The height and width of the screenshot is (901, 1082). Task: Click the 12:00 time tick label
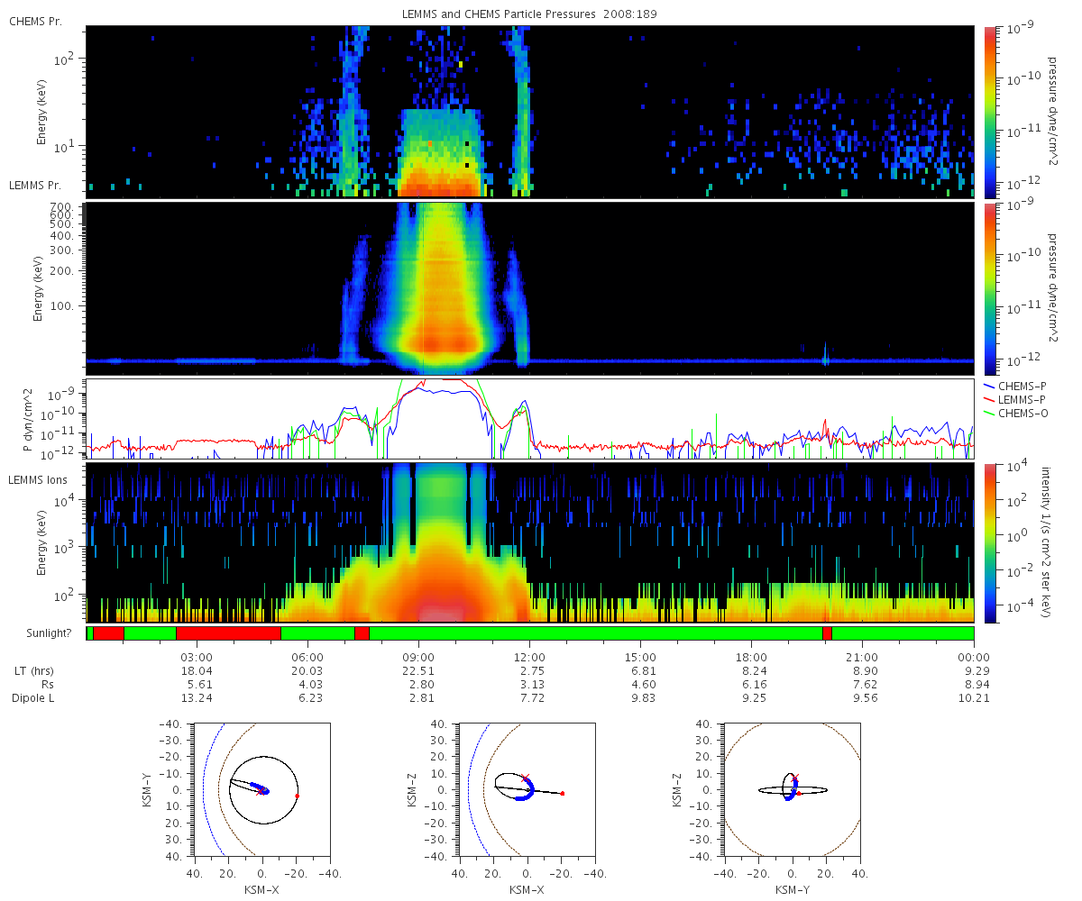tap(530, 657)
